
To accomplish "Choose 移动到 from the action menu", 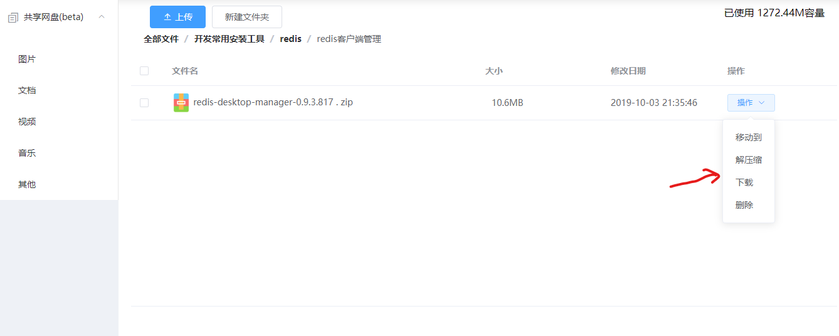I will 749,137.
